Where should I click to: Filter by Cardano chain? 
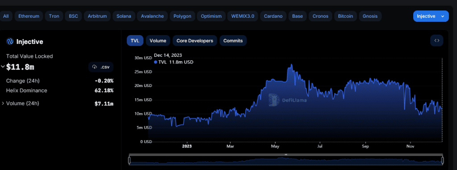click(274, 16)
